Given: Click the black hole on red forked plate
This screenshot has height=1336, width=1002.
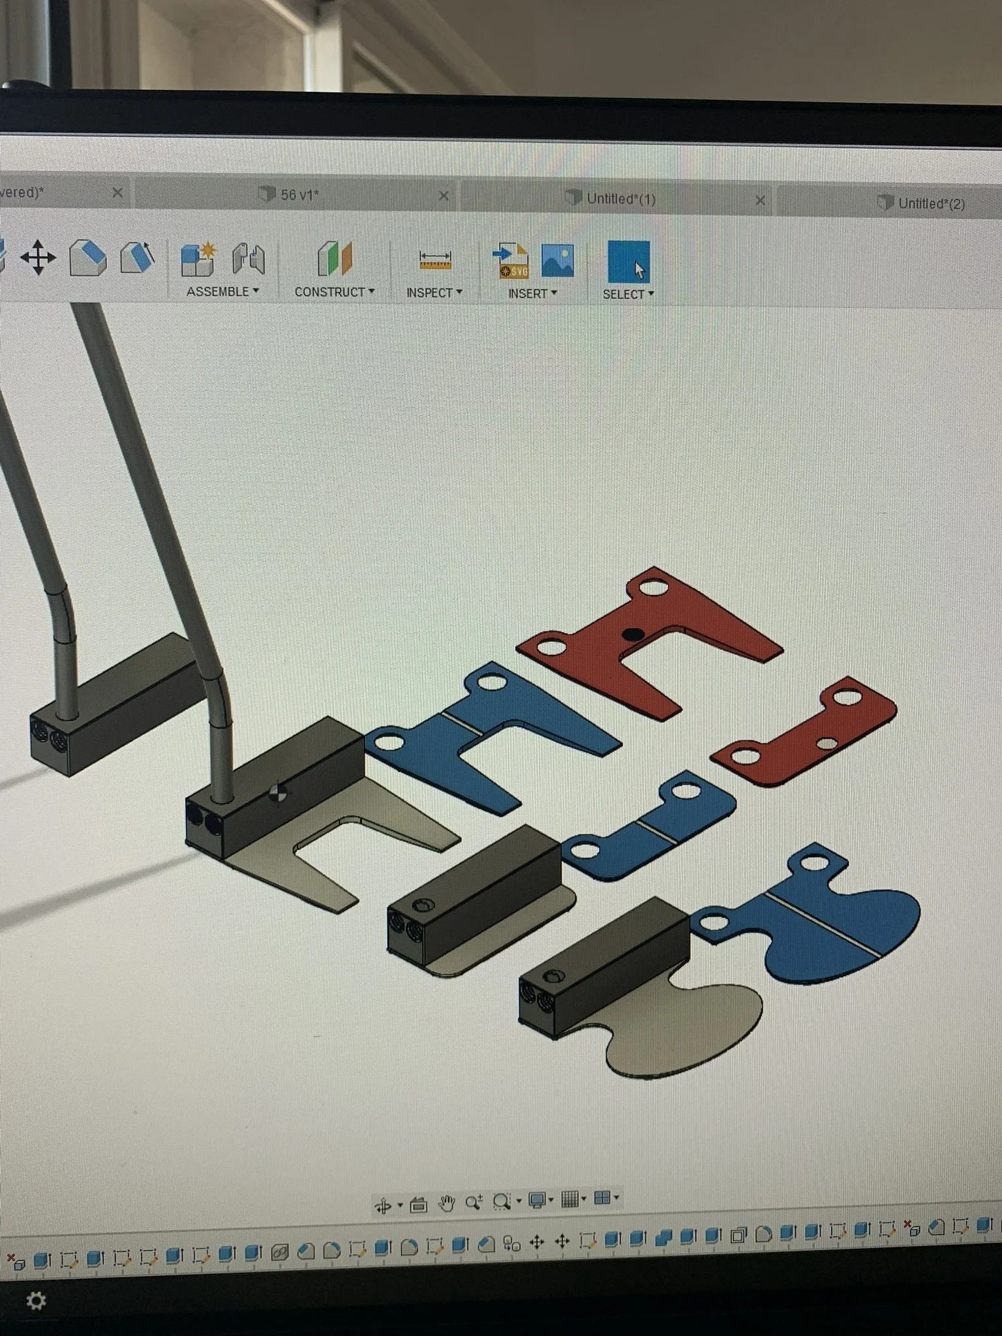Looking at the screenshot, I should (x=633, y=633).
